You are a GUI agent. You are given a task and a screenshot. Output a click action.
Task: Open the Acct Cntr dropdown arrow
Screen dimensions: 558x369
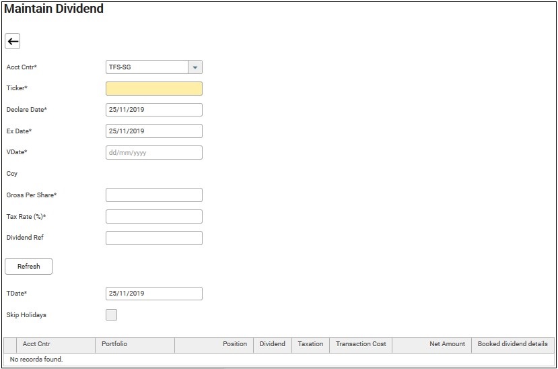tap(195, 67)
